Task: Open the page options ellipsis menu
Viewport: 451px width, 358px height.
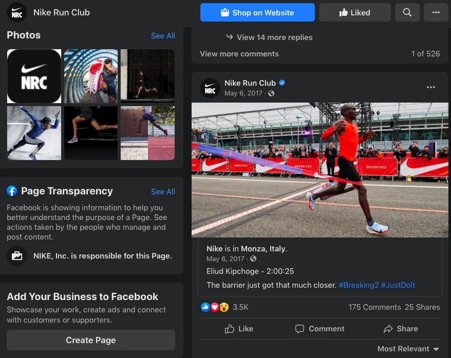Action: pos(436,12)
